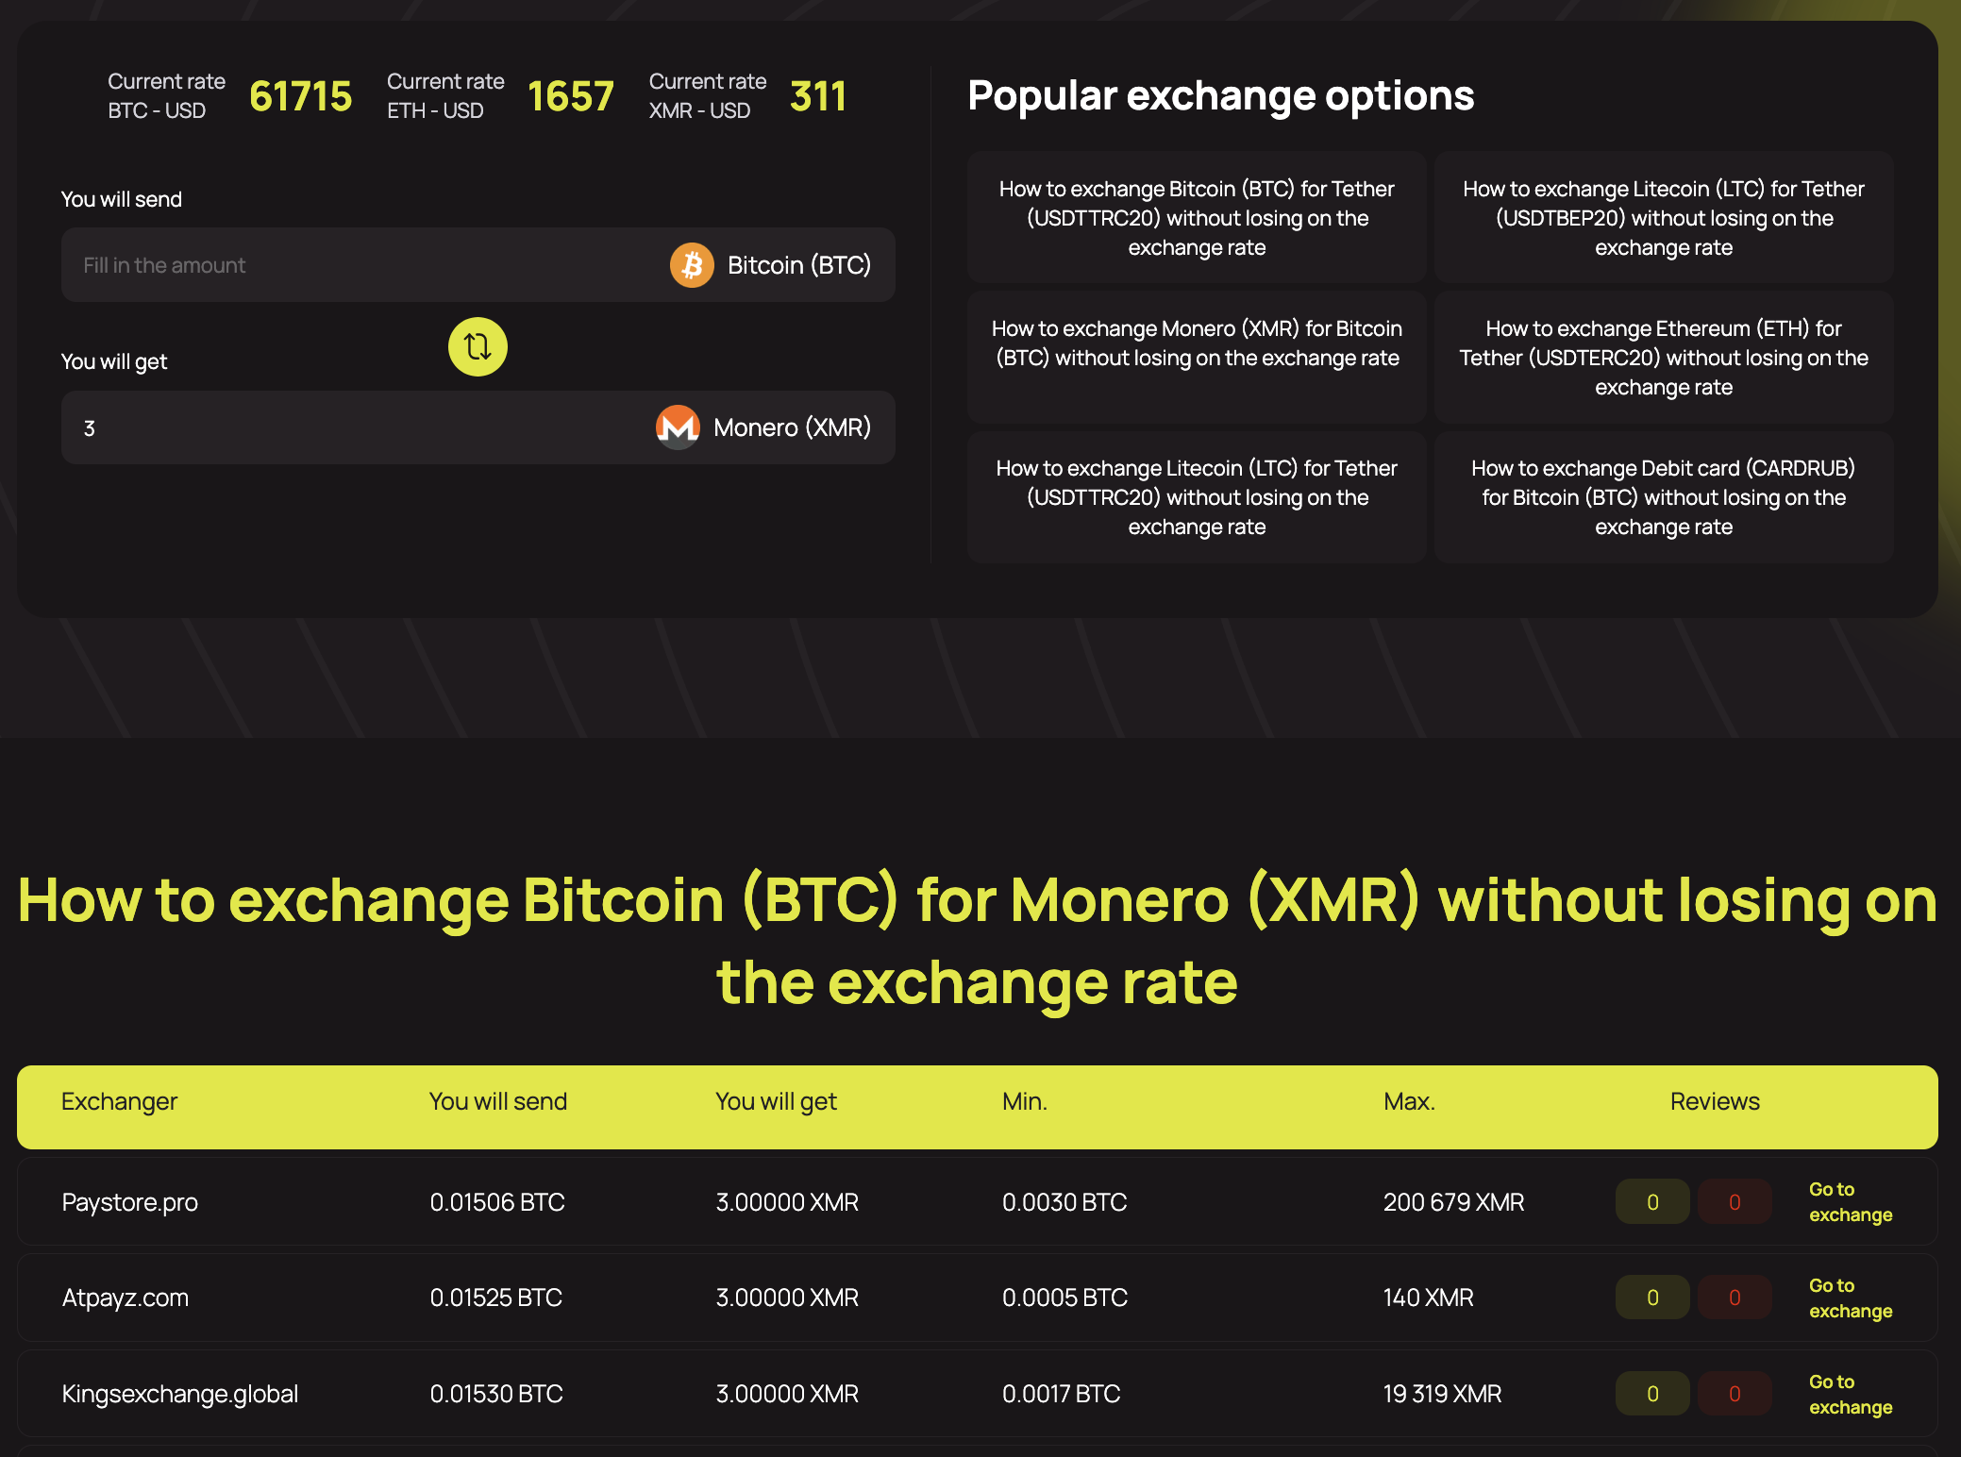Open the Monero (XMR) currency selector
The height and width of the screenshot is (1457, 1961).
pyautogui.click(x=763, y=427)
